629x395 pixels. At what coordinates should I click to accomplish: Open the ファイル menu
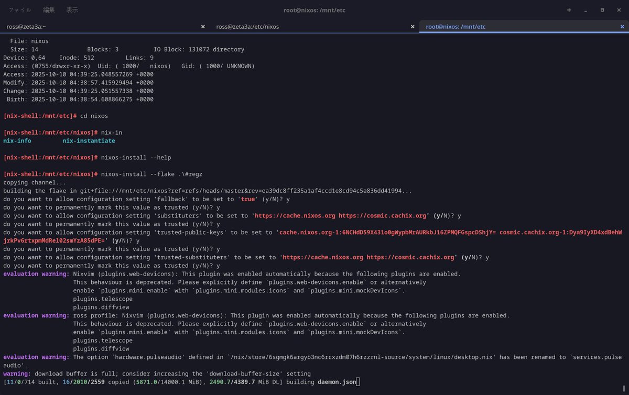20,10
